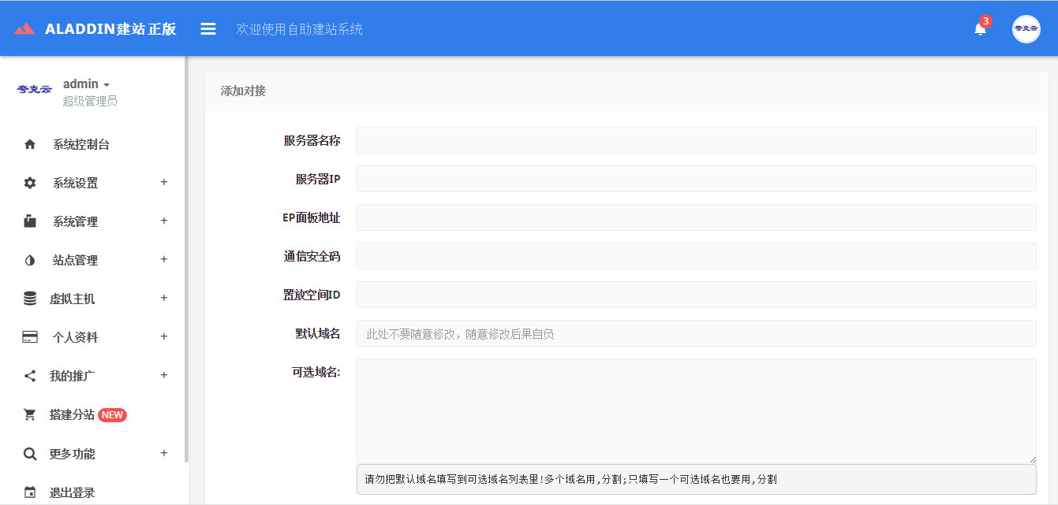Screen dimensions: 1058x505
Task: Click the database icon beside 虚拟主机
Action: [30, 299]
